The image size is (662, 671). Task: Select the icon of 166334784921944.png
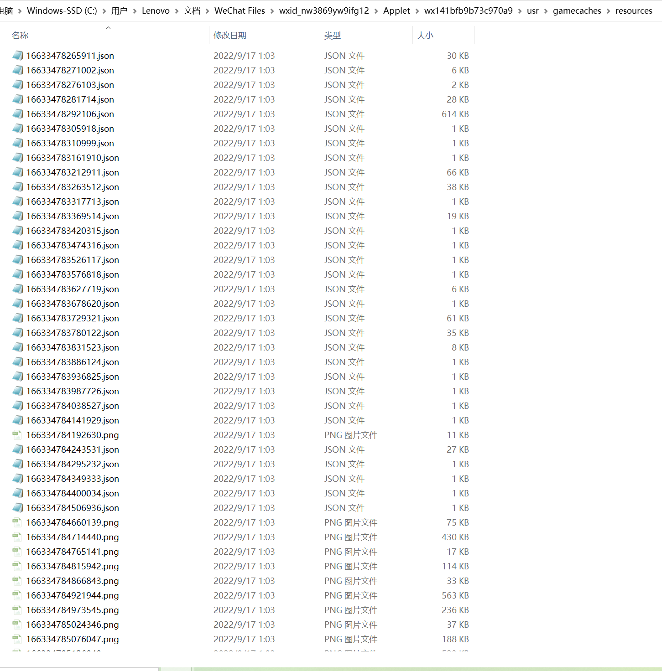17,595
